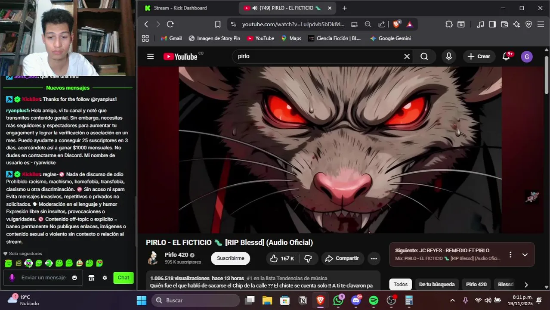This screenshot has height=310, width=550.
Task: Open the bookmarks apps grid icon
Action: click(x=145, y=38)
